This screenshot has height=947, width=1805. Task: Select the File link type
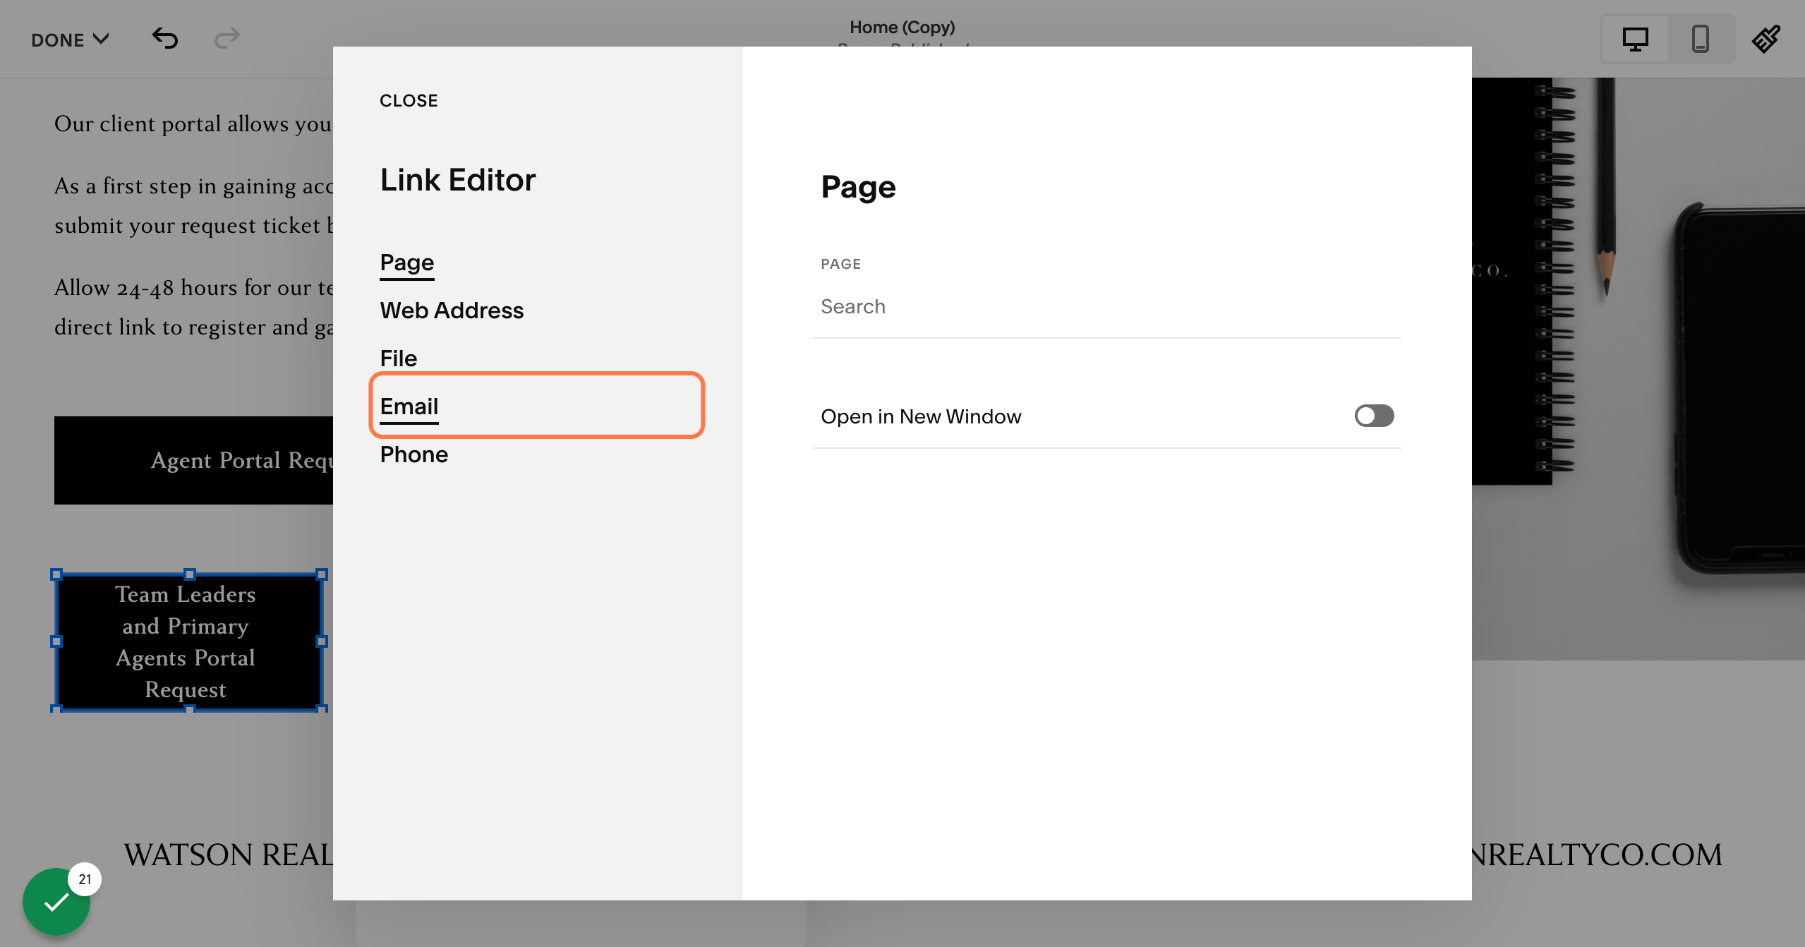[x=399, y=358]
